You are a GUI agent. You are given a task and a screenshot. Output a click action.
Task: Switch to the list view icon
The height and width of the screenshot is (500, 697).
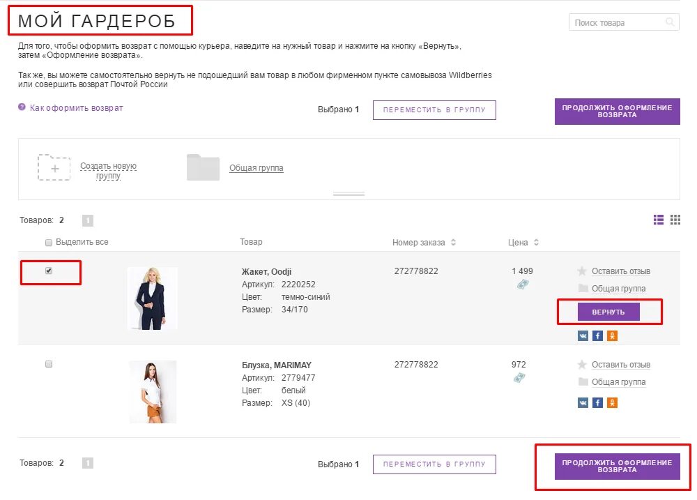pyautogui.click(x=659, y=220)
